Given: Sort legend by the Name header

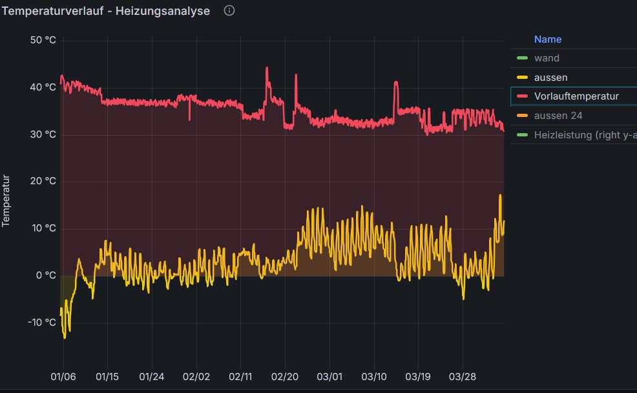Looking at the screenshot, I should click(548, 39).
